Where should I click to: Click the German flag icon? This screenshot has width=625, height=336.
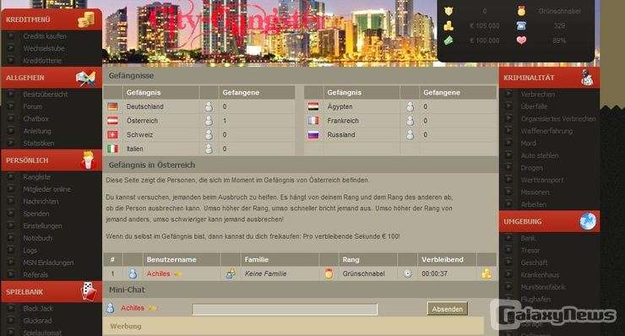113,106
